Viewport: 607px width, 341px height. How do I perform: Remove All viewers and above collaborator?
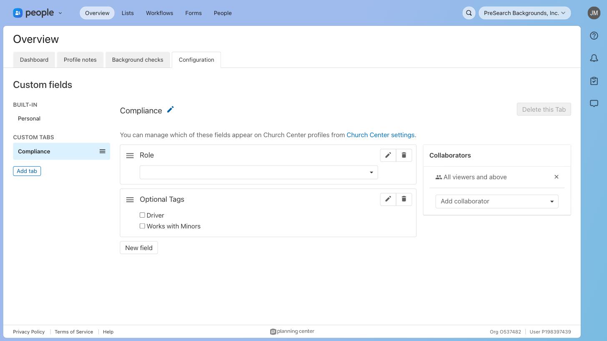pos(556,177)
